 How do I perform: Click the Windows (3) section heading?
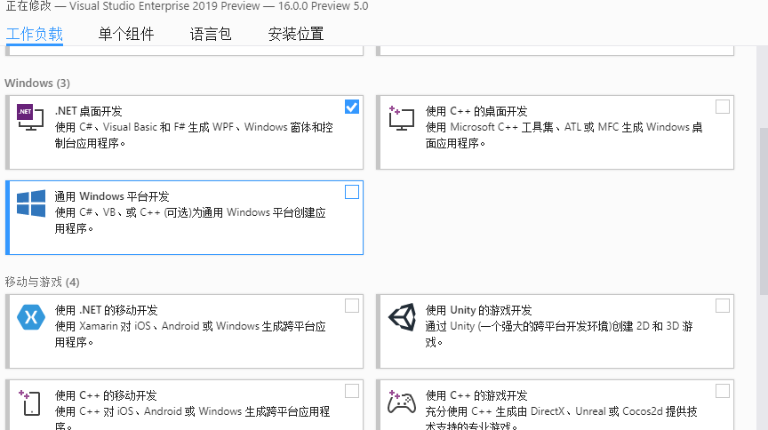(37, 83)
